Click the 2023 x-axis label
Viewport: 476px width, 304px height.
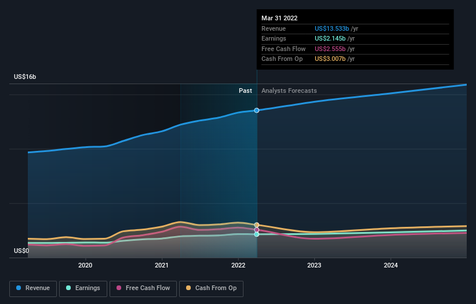click(x=314, y=265)
